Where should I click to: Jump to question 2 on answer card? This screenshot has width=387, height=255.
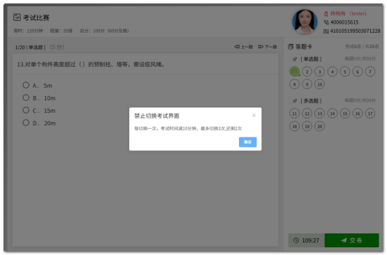point(307,72)
